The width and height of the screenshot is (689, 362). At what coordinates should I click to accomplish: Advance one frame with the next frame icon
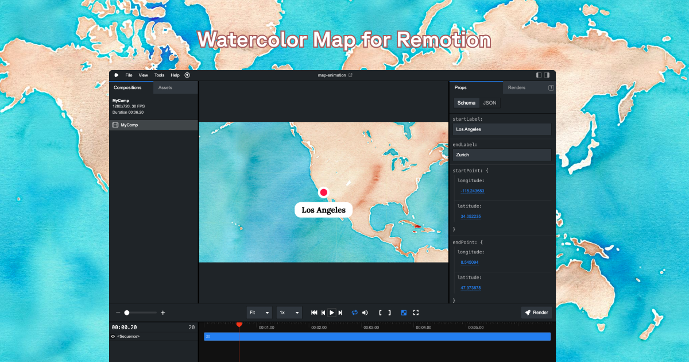340,313
